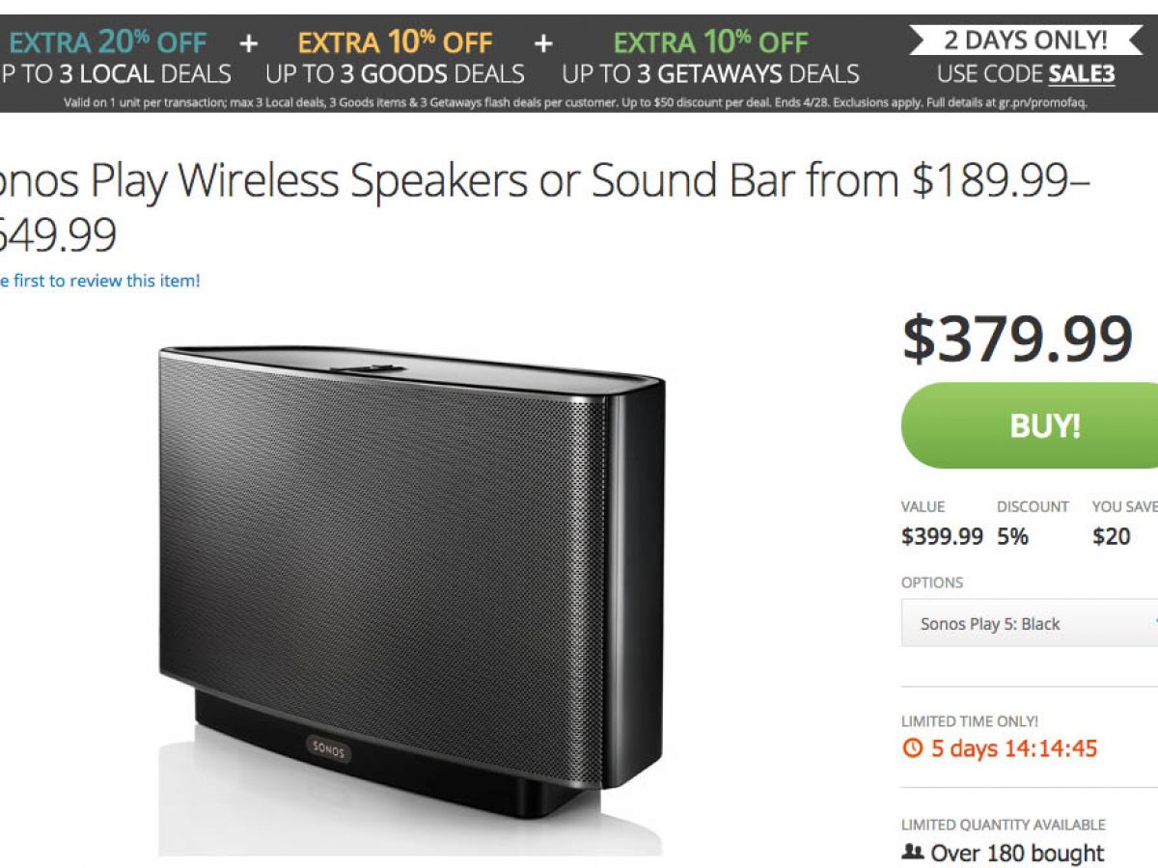The width and height of the screenshot is (1158, 868).
Task: Click the "Over 180 bought" text
Action: point(1017,854)
